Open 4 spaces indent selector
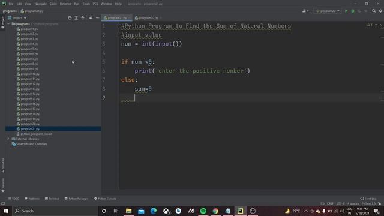 (353, 203)
